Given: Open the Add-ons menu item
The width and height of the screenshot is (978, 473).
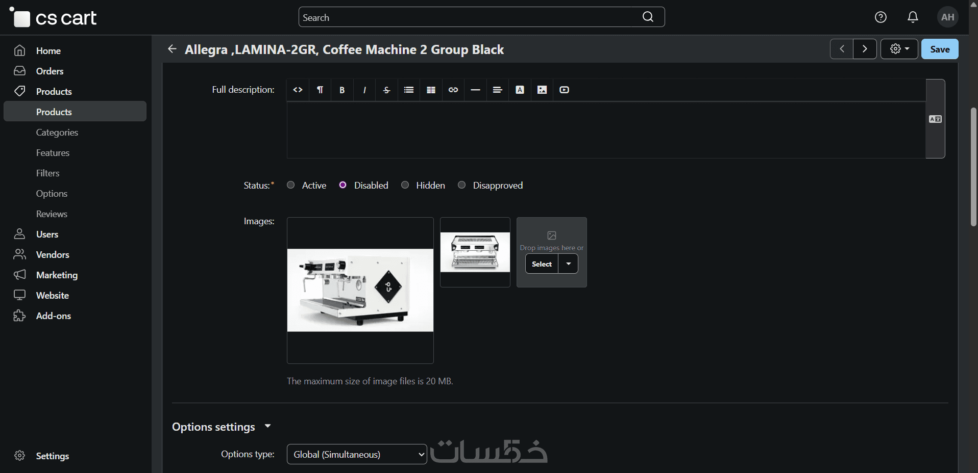Looking at the screenshot, I should [54, 316].
